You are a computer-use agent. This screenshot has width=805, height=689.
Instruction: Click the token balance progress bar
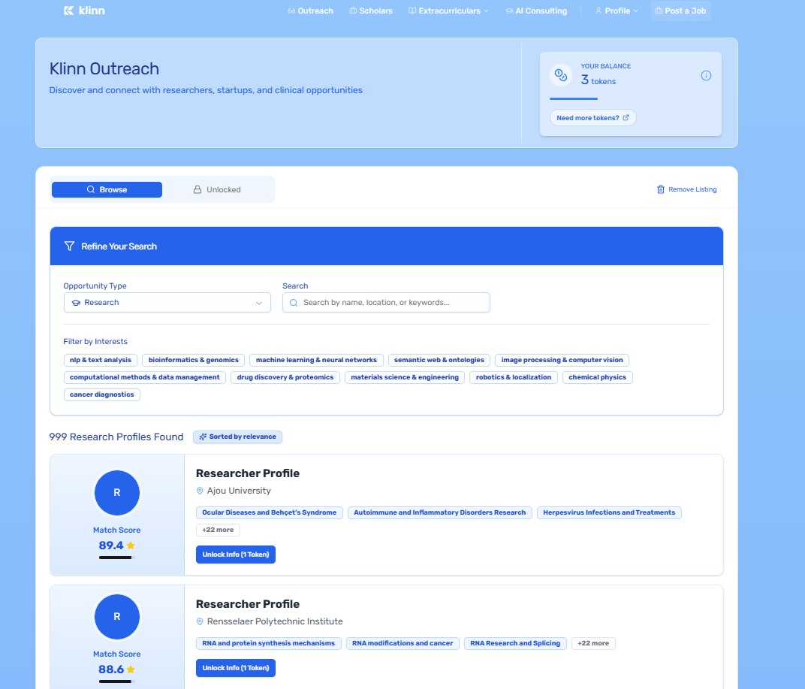click(574, 98)
